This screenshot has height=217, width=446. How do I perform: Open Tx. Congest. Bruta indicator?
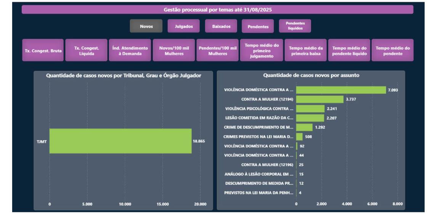pos(43,50)
